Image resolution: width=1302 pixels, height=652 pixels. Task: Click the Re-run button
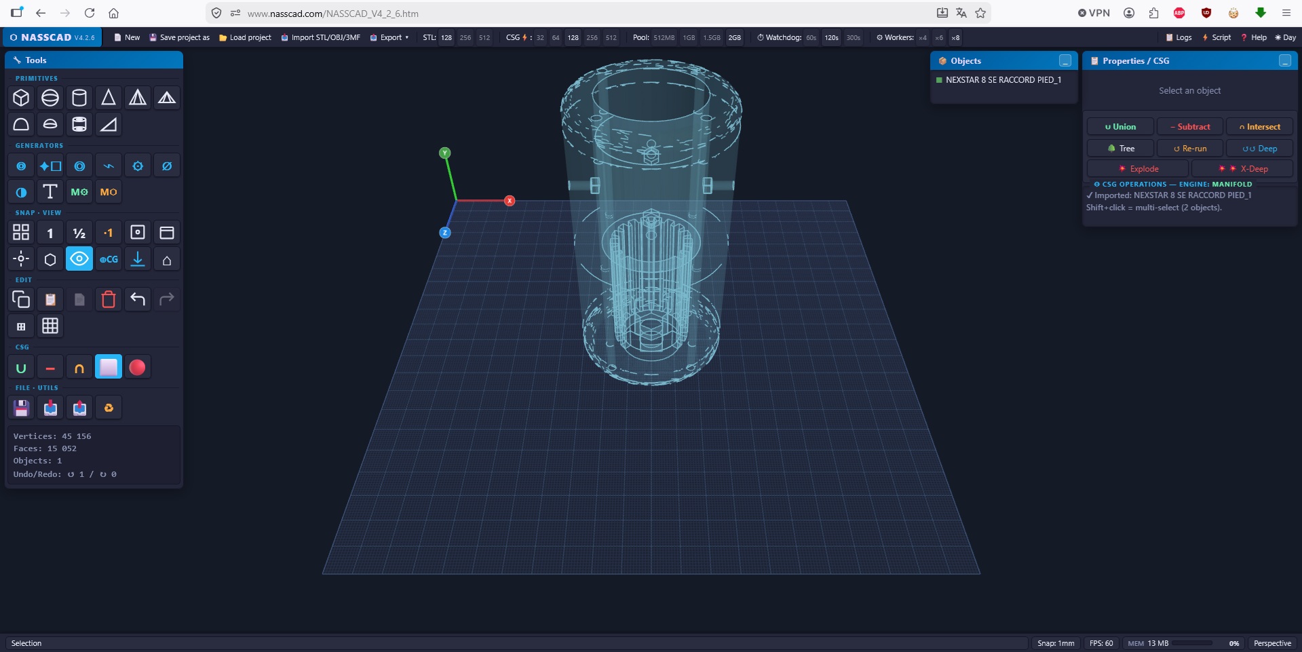coord(1190,149)
